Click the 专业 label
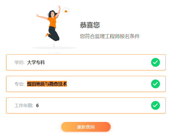Image resolution: width=174 pixels, height=133 pixels. pos(19,84)
